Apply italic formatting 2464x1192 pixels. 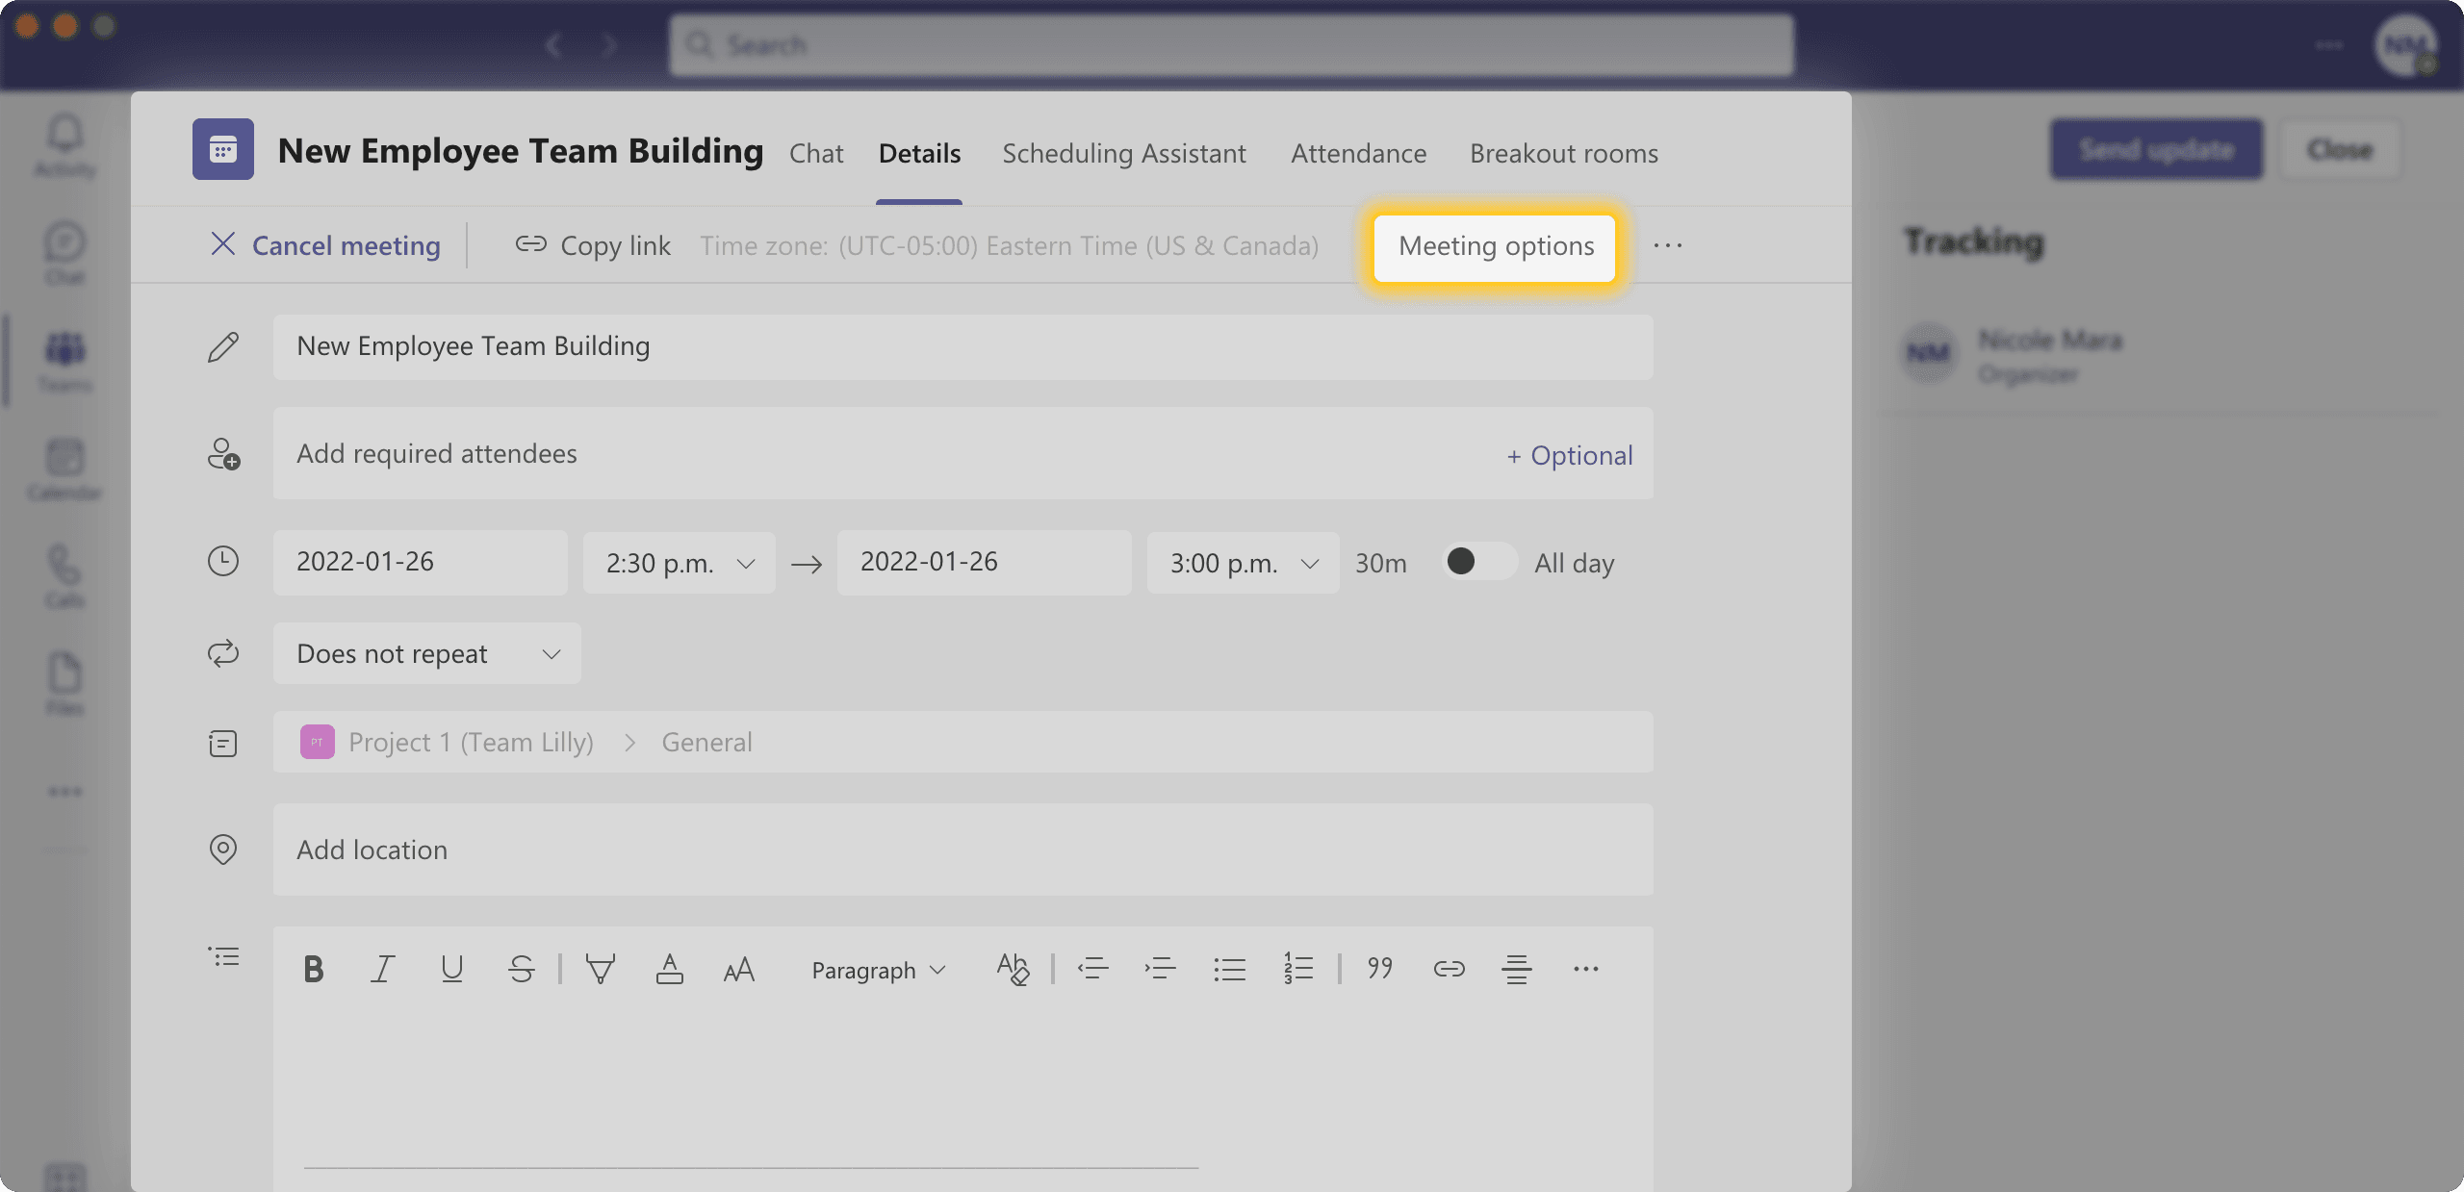coord(383,969)
